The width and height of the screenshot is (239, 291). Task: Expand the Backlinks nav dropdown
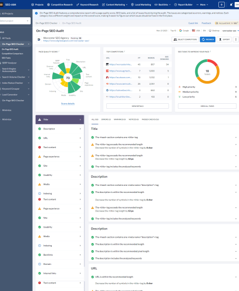[x=170, y=5]
